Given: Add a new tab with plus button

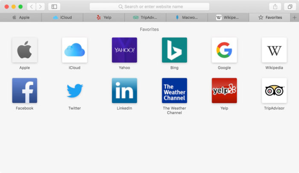Looking at the screenshot, I should 294,18.
